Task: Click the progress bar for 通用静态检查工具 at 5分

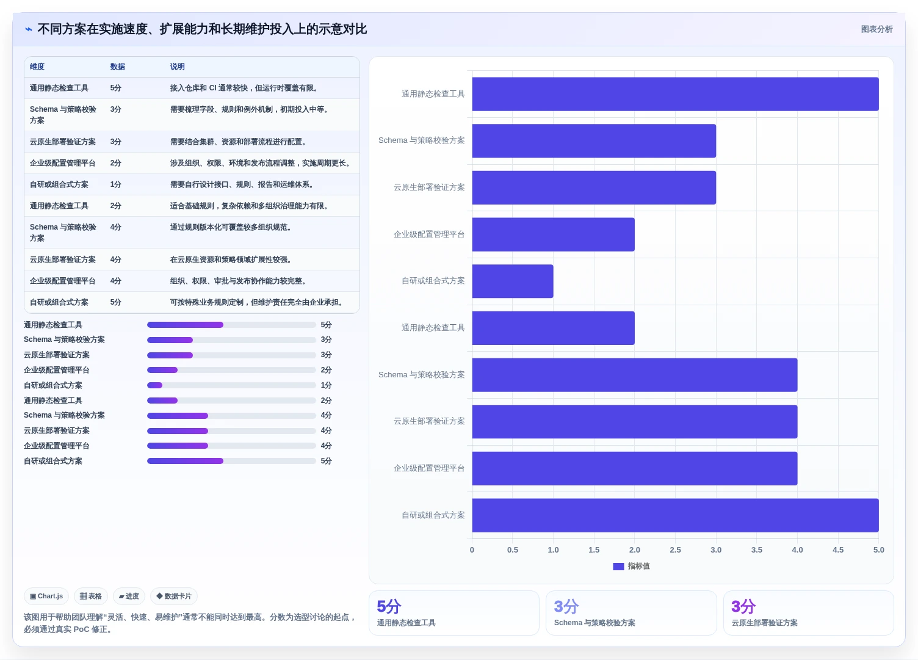Action: (231, 325)
